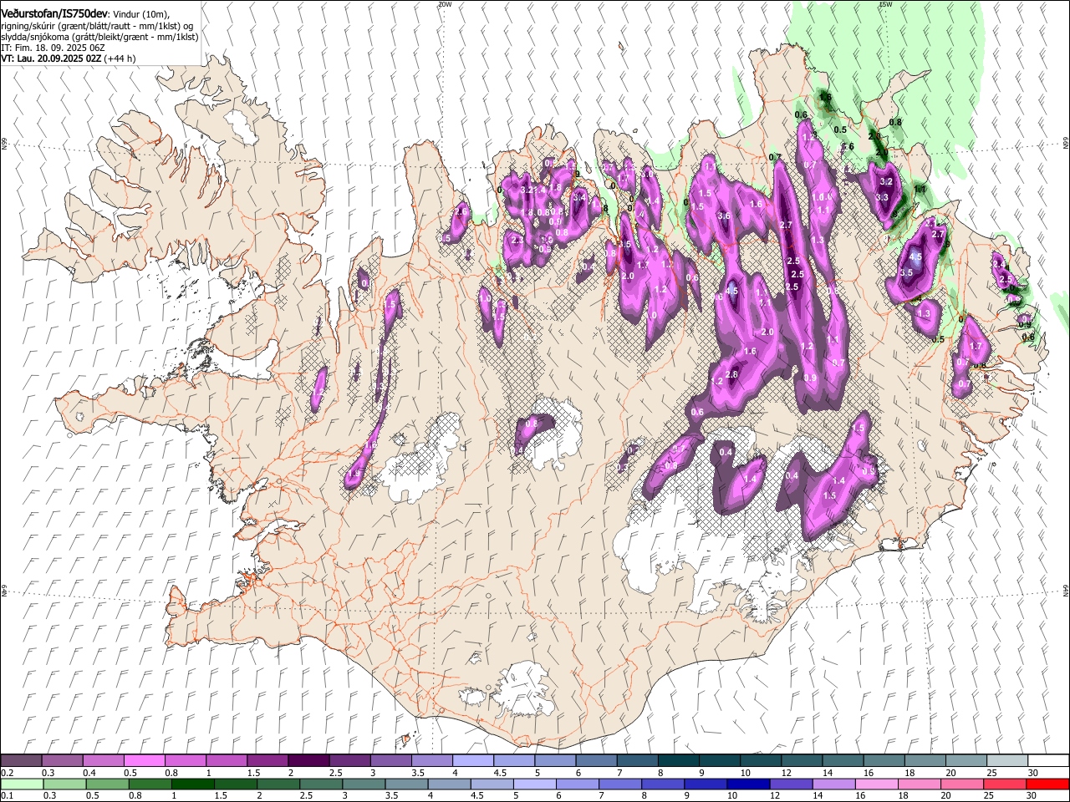Select bottom-row green swatch between 0.5 and 0.8
1070x802 pixels.
pos(108,784)
